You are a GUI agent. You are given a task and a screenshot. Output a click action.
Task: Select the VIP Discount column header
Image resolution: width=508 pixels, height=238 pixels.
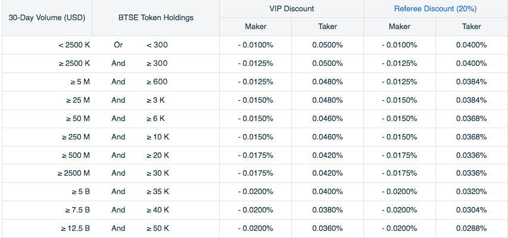tap(292, 9)
